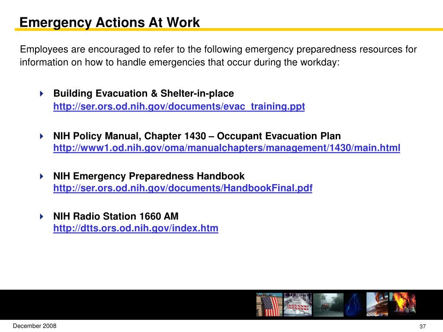Open the NIH Policy Manual 1430 link

227,148
